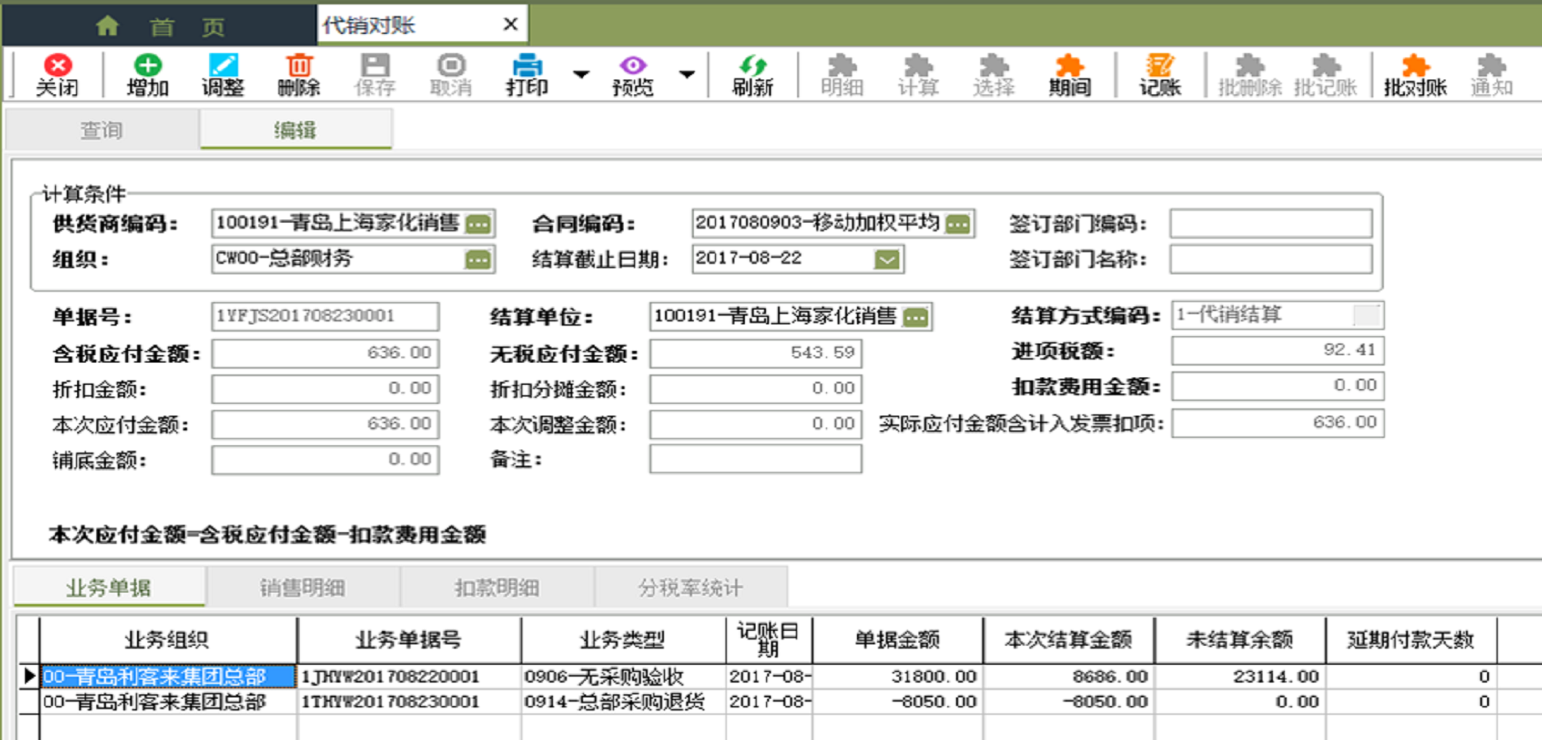Open the 销售明细 tab
Screen dimensions: 1542x740
click(x=303, y=588)
